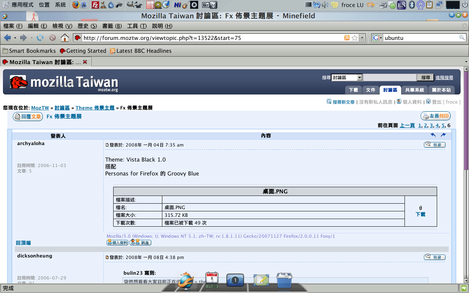
Task: Click the Stop loading icon
Action: [x=52, y=38]
